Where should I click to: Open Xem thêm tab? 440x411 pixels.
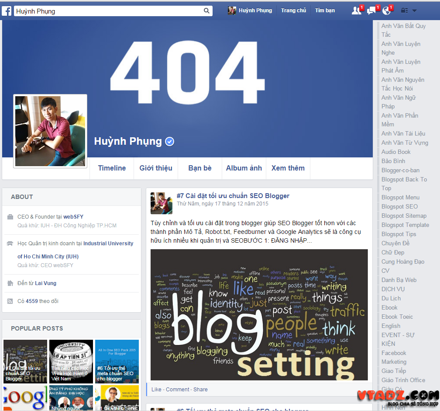coord(288,168)
